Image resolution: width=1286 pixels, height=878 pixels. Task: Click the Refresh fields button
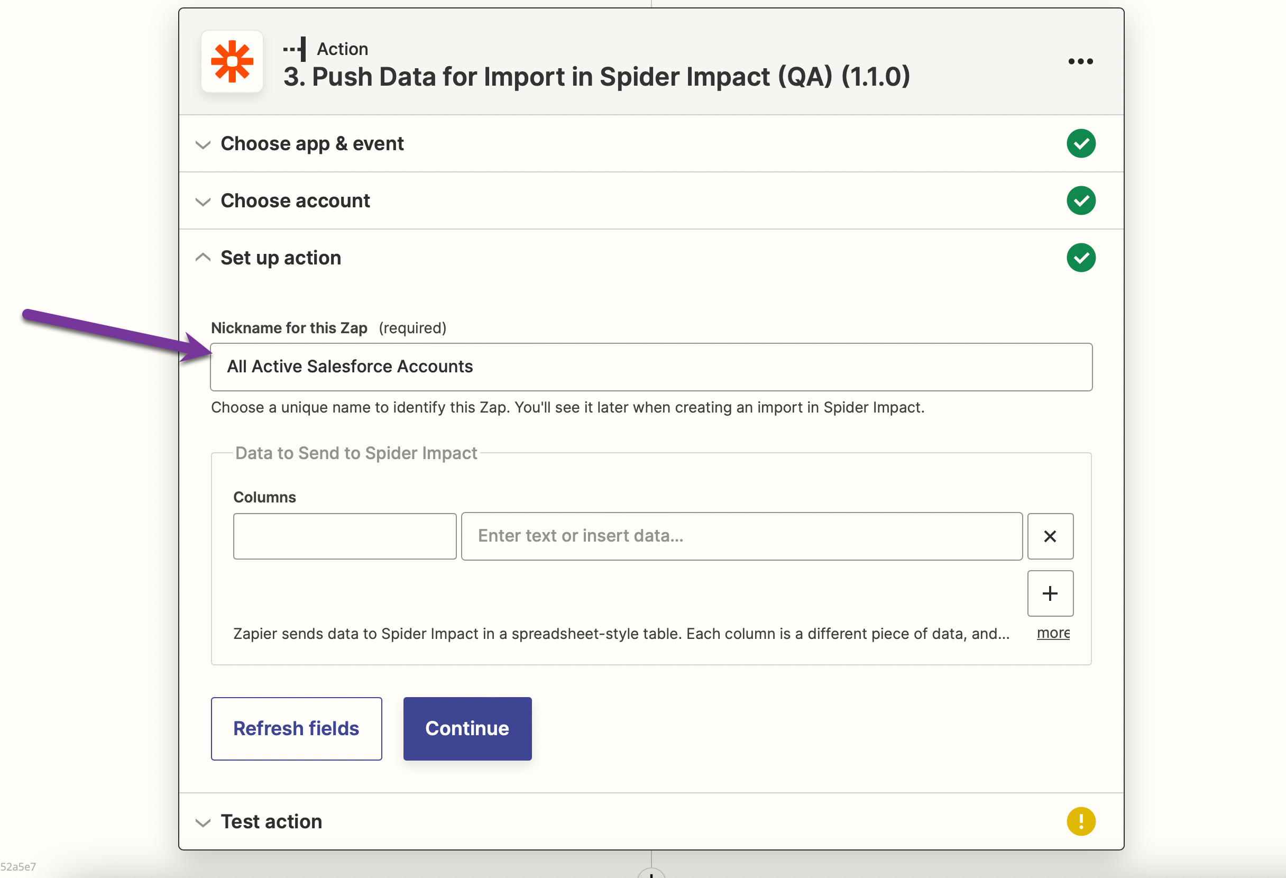click(296, 728)
